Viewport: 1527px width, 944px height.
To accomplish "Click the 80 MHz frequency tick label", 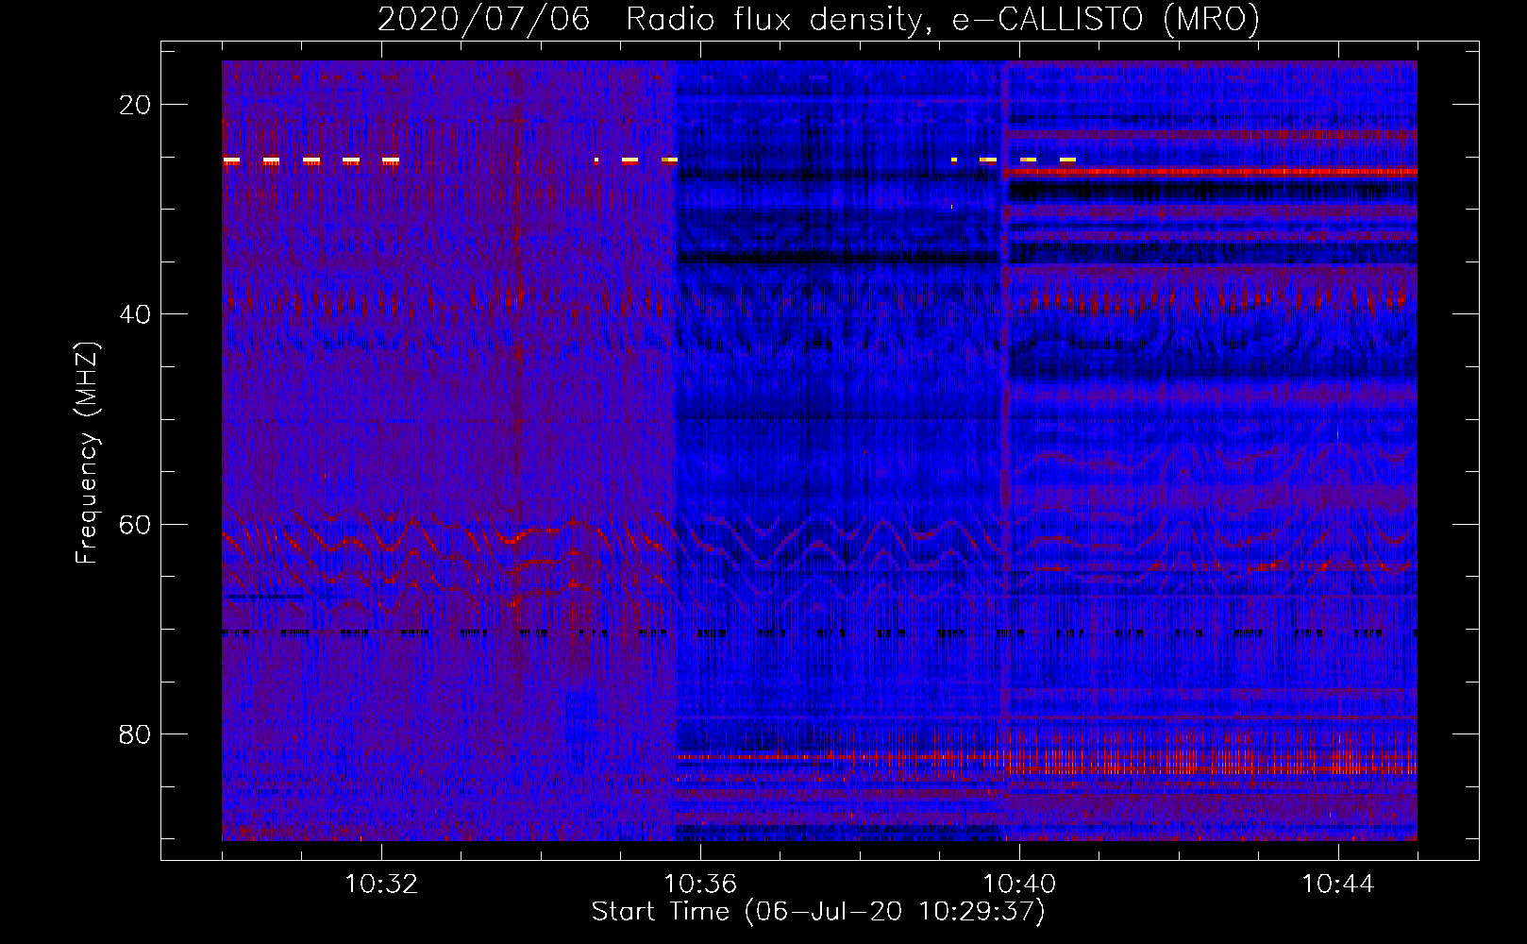I will 135,733.
